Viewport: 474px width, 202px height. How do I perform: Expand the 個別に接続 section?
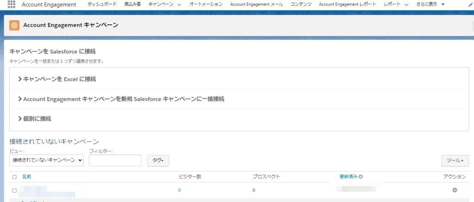[x=35, y=119]
